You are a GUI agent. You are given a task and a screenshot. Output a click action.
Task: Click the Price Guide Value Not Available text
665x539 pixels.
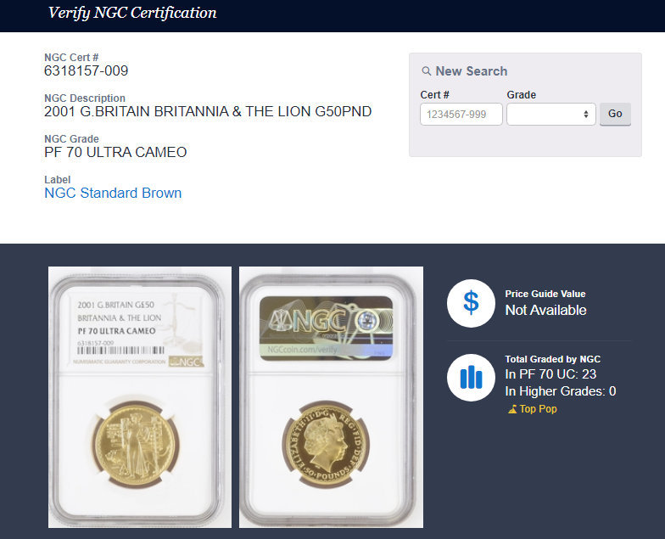[545, 311]
